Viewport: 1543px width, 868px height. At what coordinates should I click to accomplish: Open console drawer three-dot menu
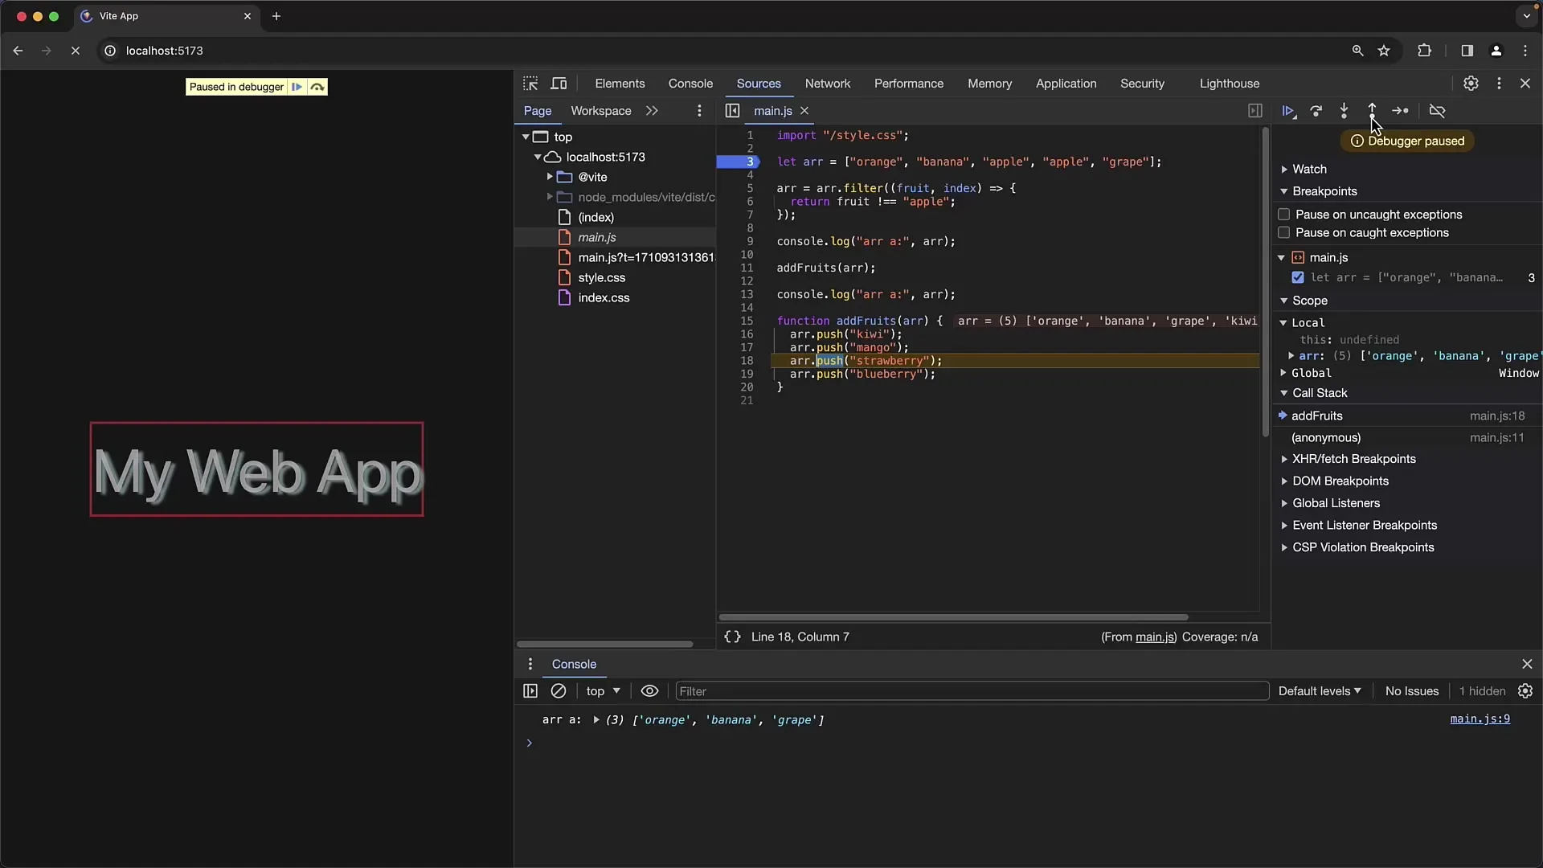530,664
